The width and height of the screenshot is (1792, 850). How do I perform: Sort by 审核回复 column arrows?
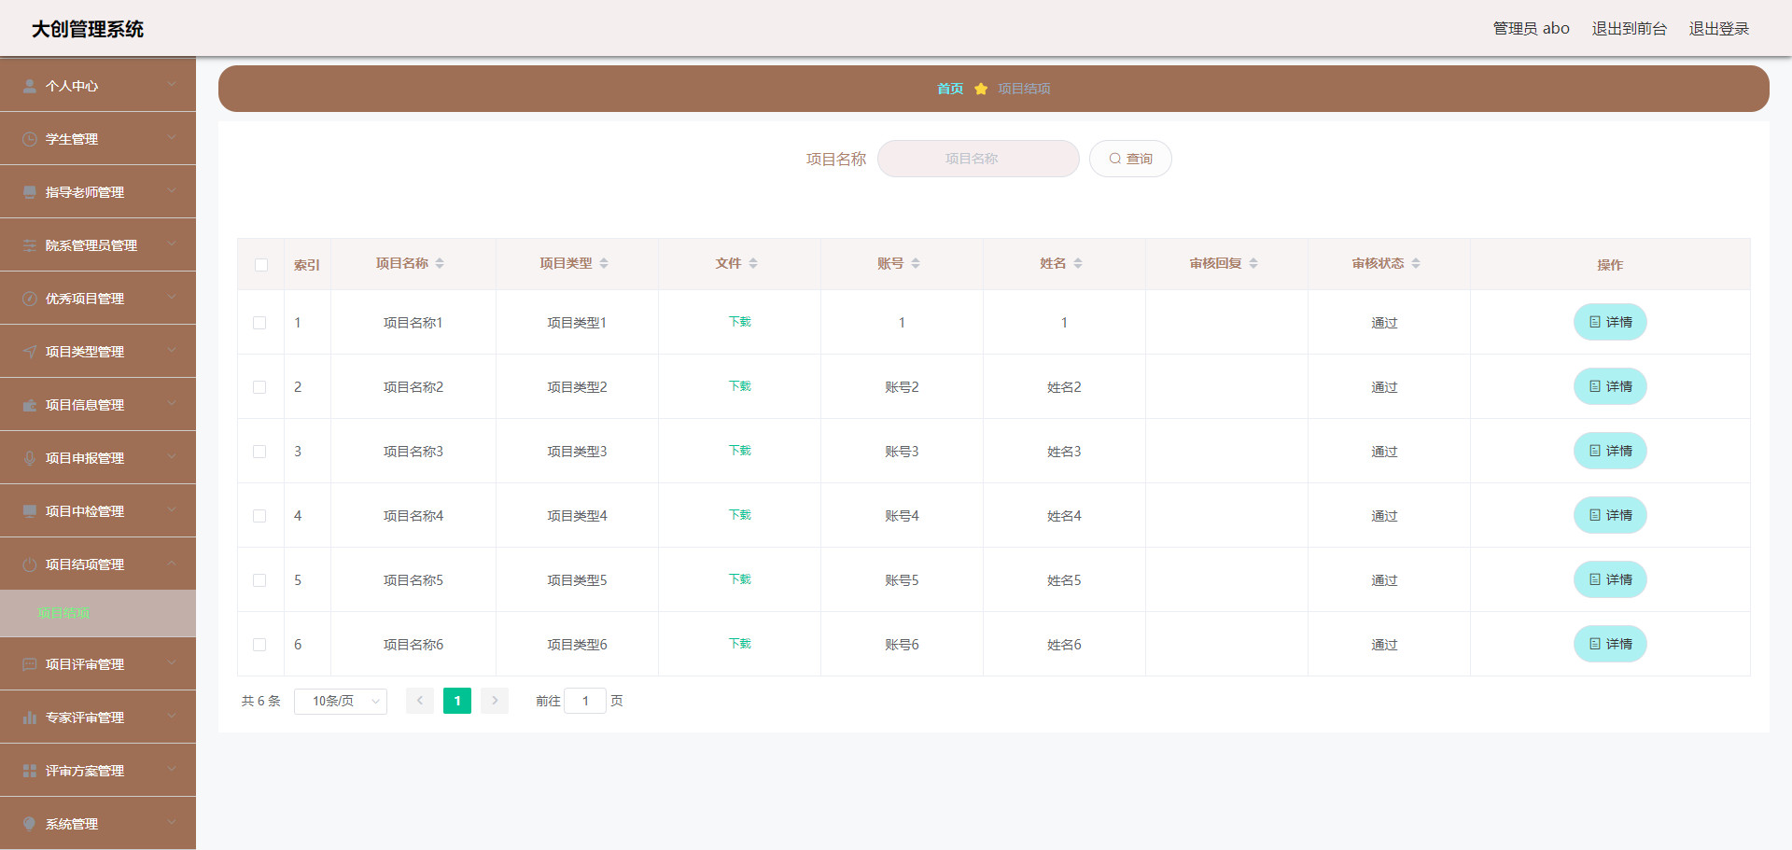tap(1253, 263)
